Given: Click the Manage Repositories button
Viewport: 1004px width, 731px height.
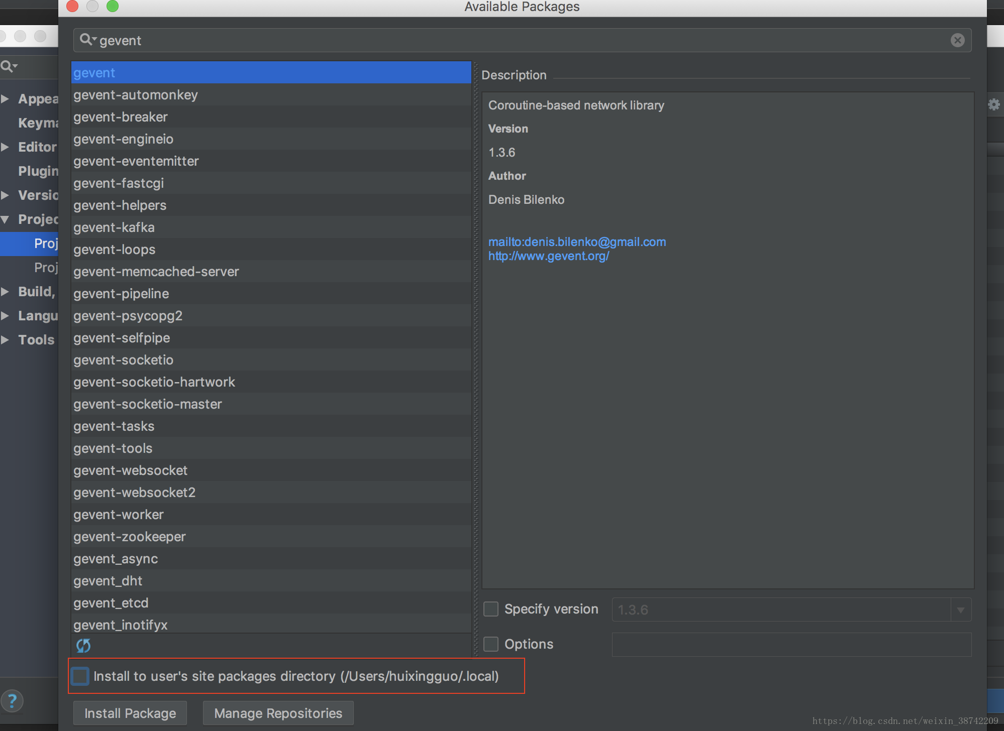Looking at the screenshot, I should pyautogui.click(x=278, y=713).
